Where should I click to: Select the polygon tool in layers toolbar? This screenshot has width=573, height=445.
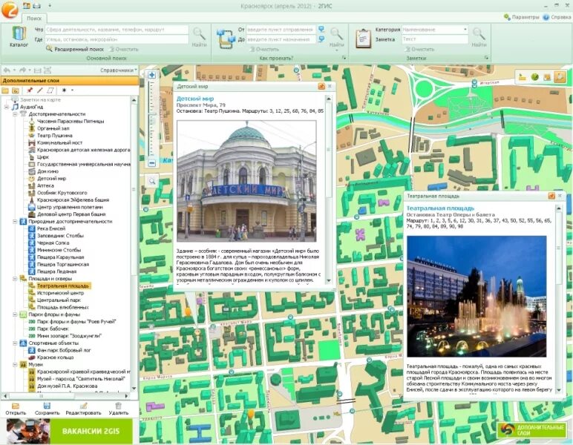coord(50,90)
